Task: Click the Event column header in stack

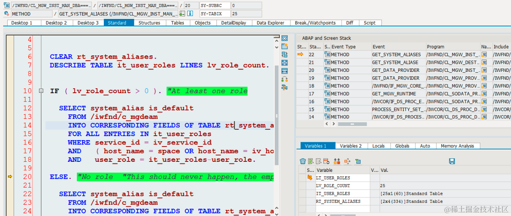Action: (399, 47)
